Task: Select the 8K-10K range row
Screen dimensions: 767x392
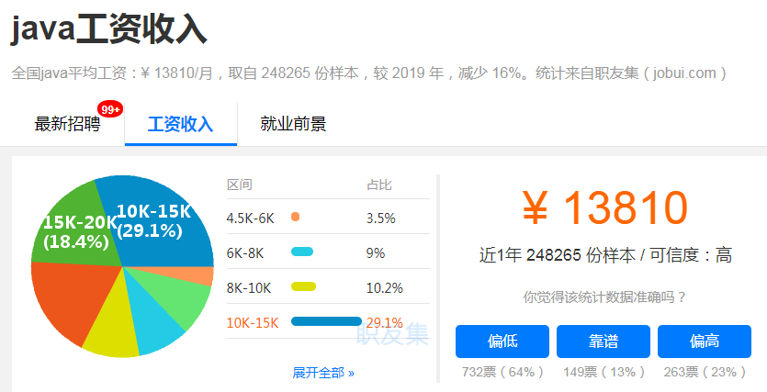Action: (328, 287)
